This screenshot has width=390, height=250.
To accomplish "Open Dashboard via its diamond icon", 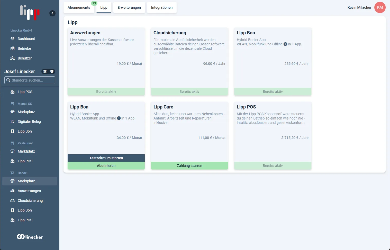I will [x=12, y=39].
